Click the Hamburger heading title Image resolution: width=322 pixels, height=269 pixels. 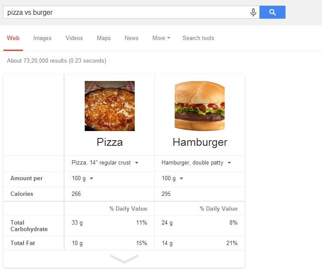[x=200, y=142]
